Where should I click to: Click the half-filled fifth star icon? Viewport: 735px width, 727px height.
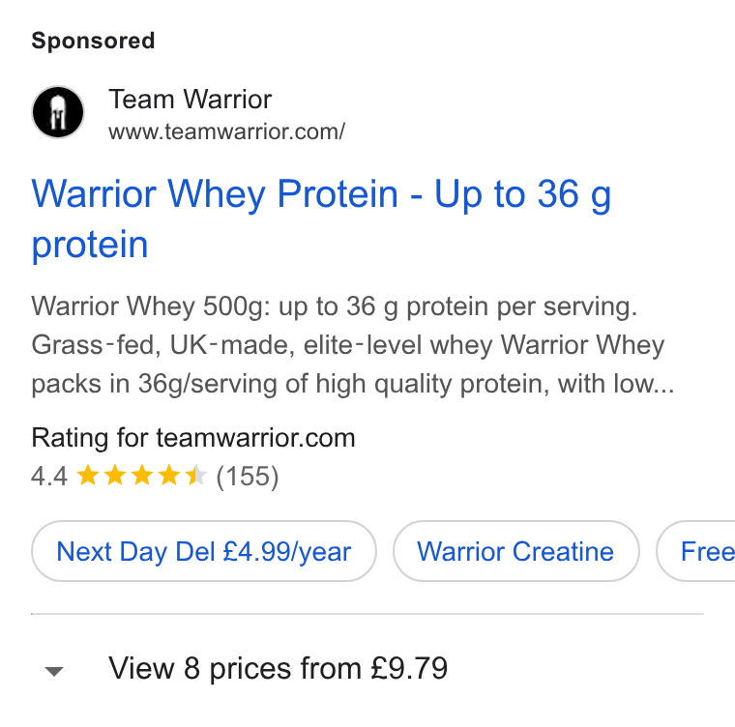tap(196, 476)
